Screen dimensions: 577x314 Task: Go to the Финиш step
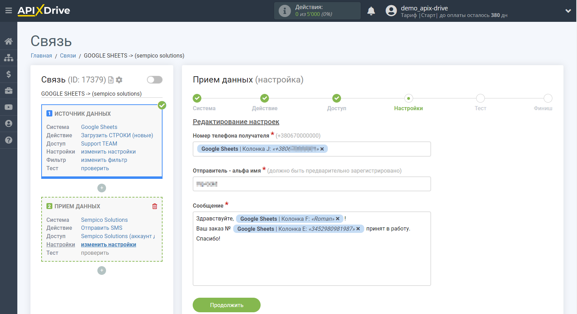tap(548, 98)
